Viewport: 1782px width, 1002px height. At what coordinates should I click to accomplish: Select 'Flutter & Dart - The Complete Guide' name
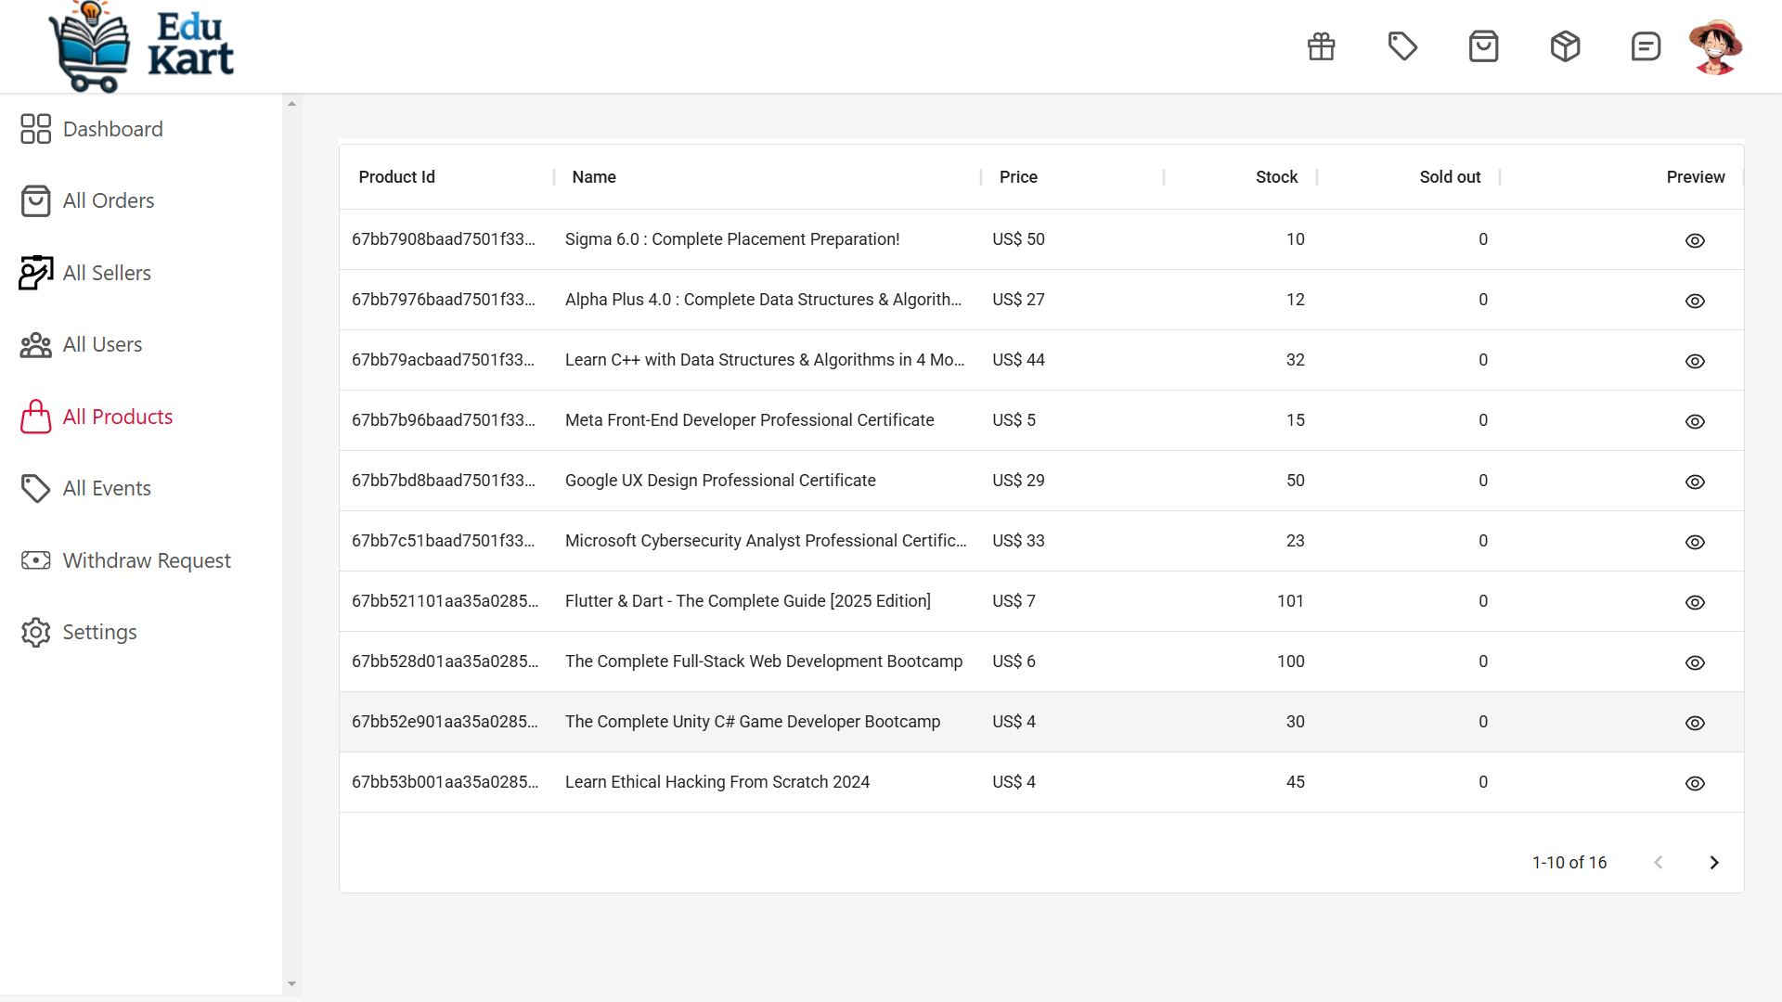(748, 601)
